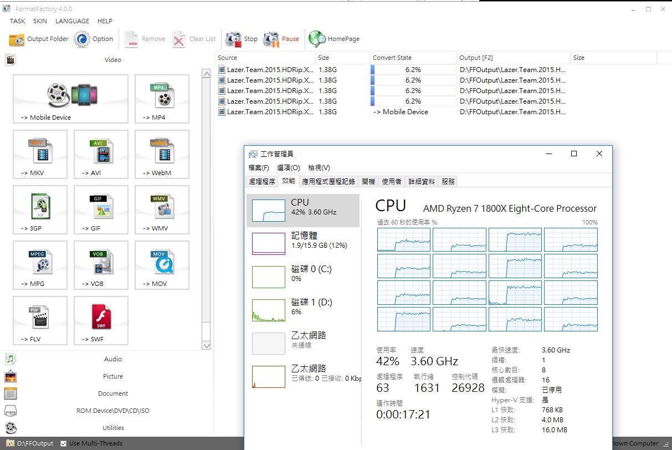This screenshot has width=672, height=450.
Task: Click the Convert State column header
Action: coord(413,58)
